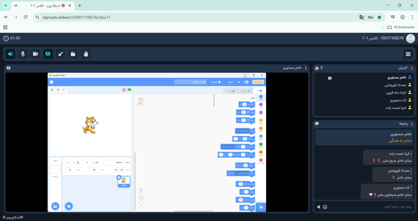Open the users panel three-dot options
Viewport: 418px width, 221px height.
click(411, 68)
